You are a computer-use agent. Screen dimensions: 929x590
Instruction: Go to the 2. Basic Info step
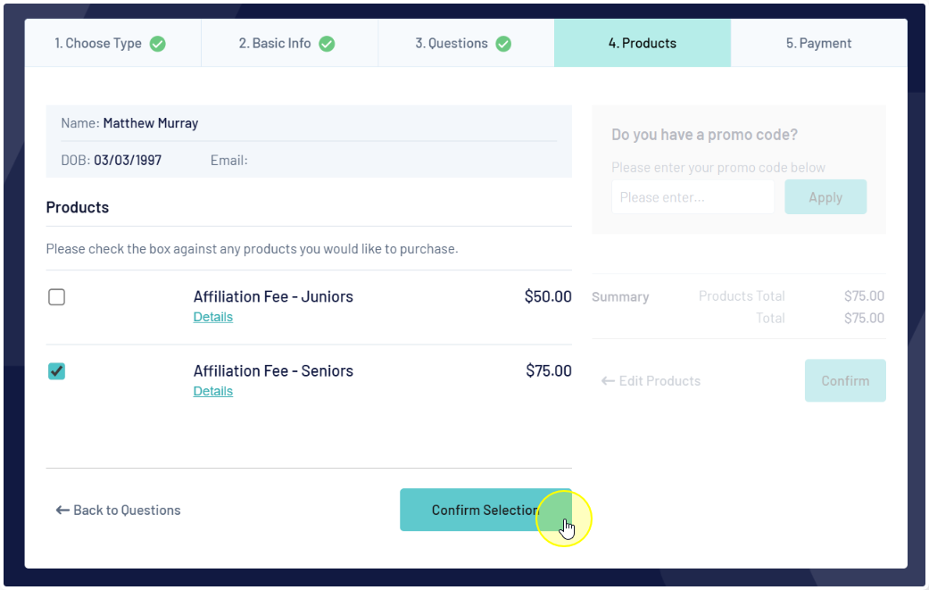[x=290, y=43]
